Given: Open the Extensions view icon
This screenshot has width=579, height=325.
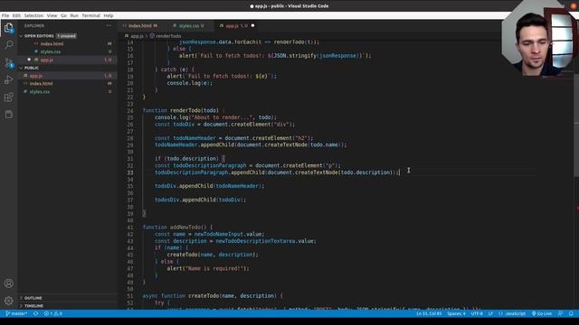Looking at the screenshot, I should click(x=8, y=97).
